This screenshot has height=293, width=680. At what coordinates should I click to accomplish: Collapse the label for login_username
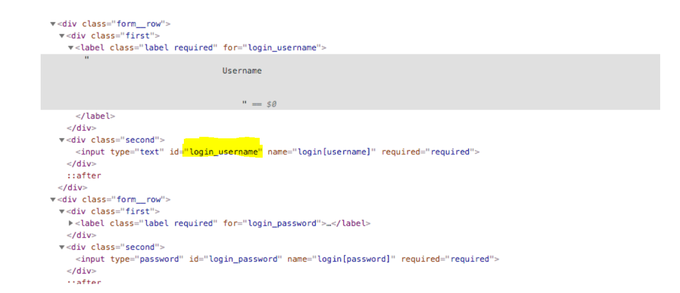point(70,48)
